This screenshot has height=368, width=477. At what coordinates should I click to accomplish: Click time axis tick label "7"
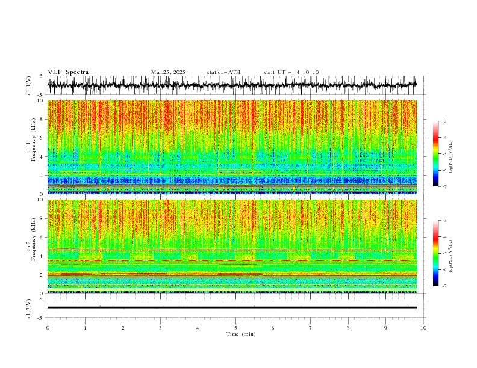click(311, 328)
